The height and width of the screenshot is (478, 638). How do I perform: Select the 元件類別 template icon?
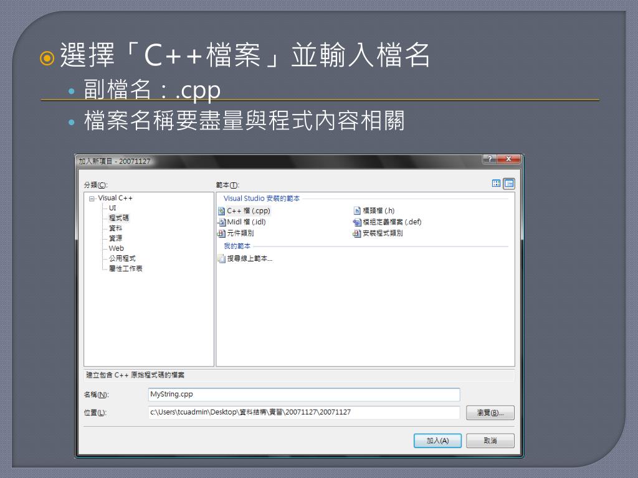221,233
